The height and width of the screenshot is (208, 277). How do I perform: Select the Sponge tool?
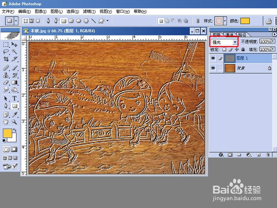[14, 90]
